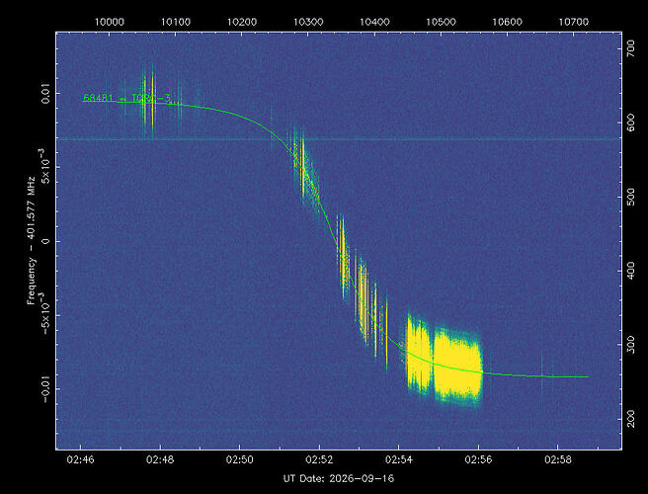Click the time label 02:50
The width and height of the screenshot is (648, 494).
(239, 460)
